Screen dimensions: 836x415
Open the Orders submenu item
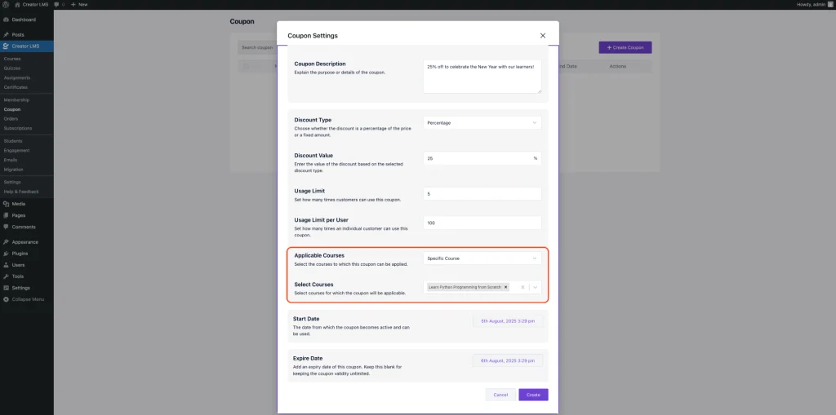tap(11, 118)
